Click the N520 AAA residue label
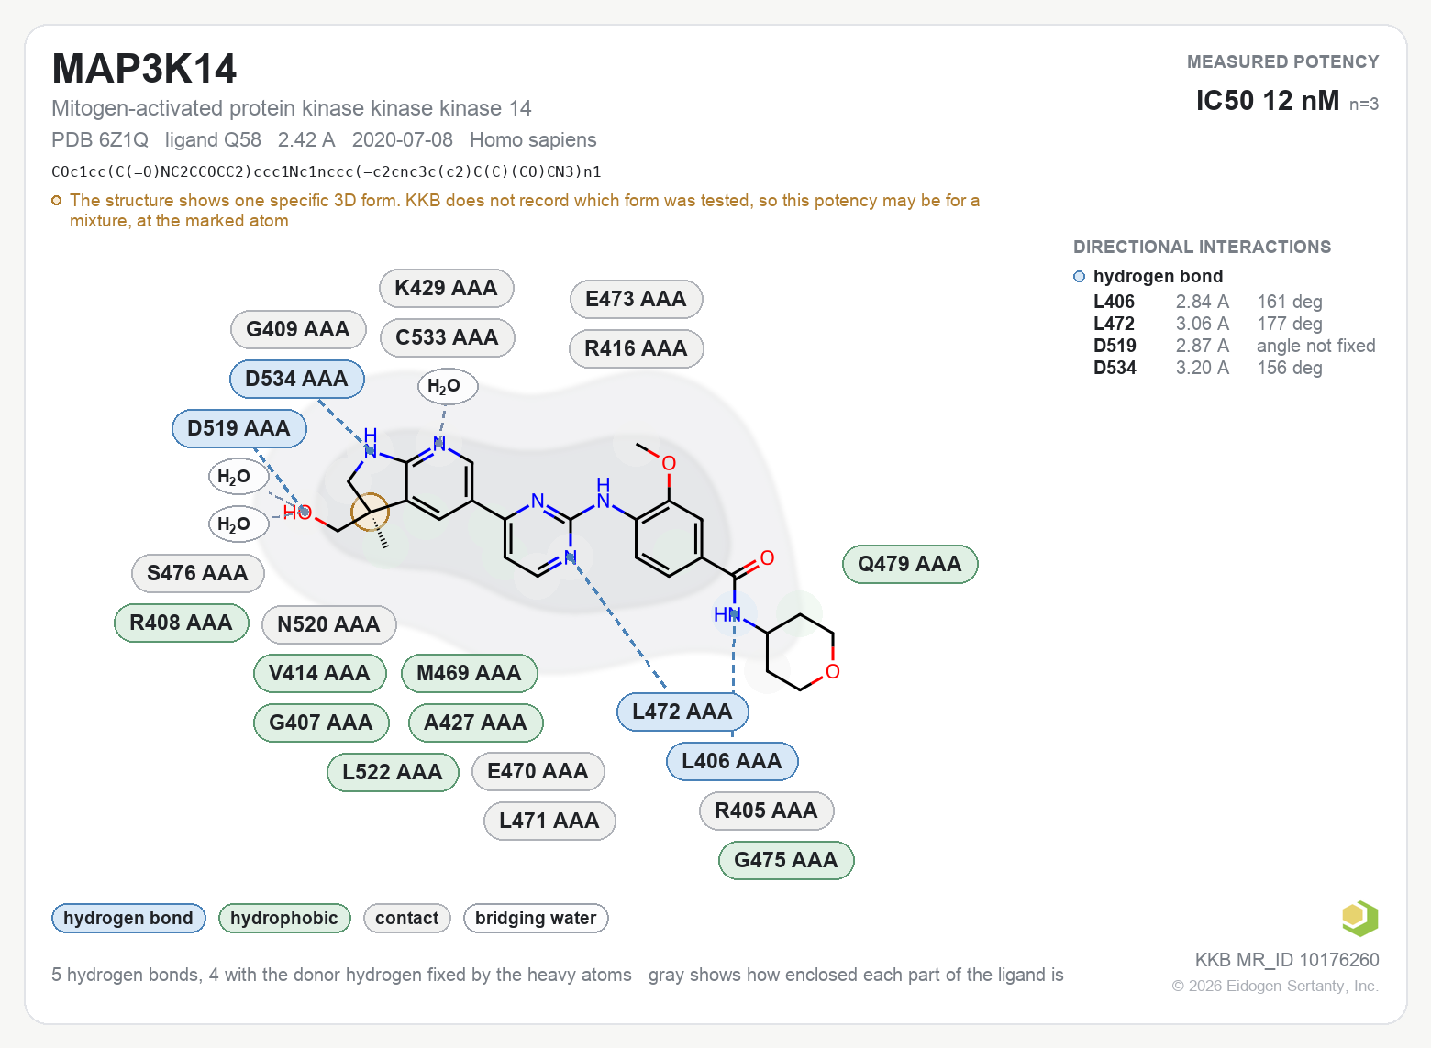The image size is (1431, 1048). click(329, 624)
